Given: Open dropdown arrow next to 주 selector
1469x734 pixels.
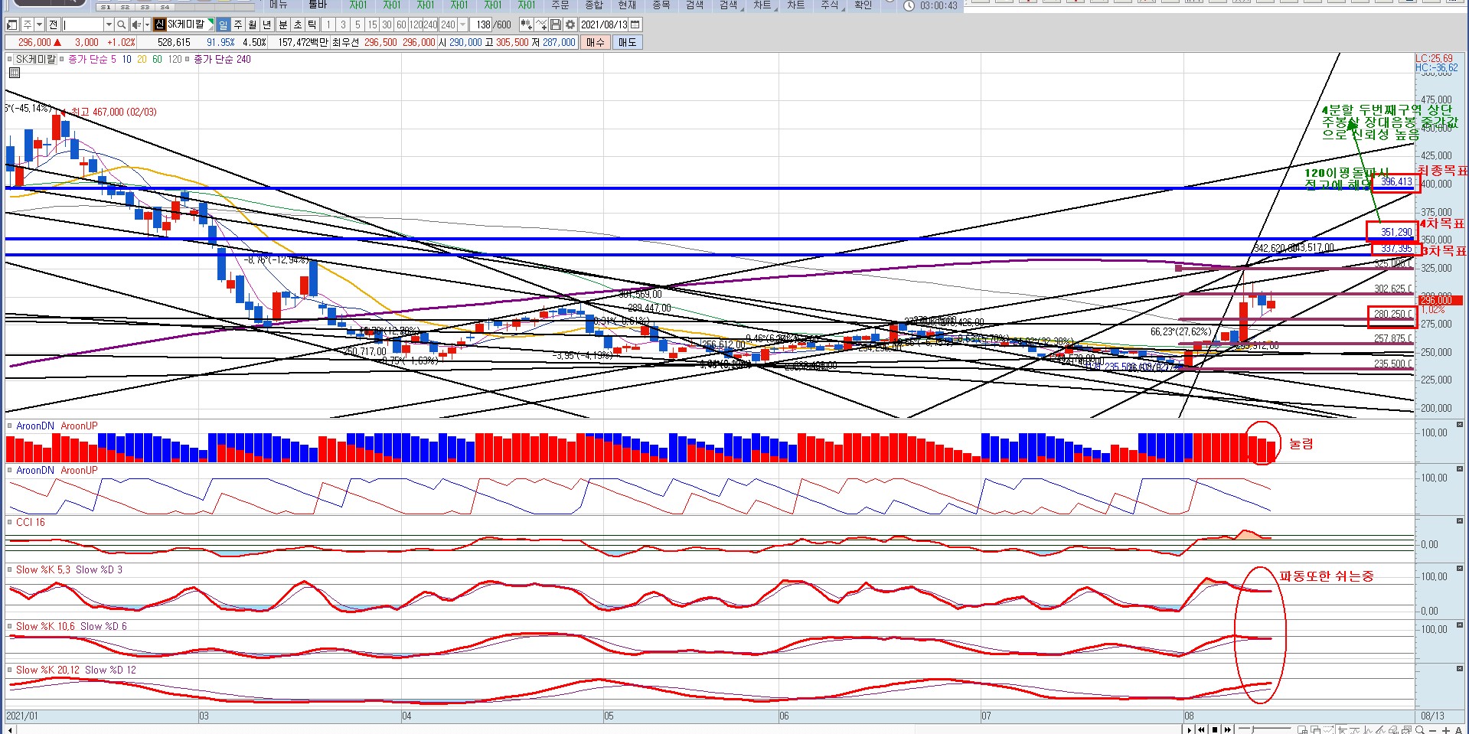Looking at the screenshot, I should point(39,24).
